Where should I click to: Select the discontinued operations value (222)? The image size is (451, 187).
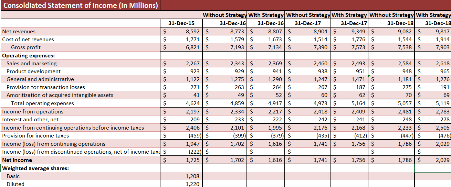click(x=193, y=152)
